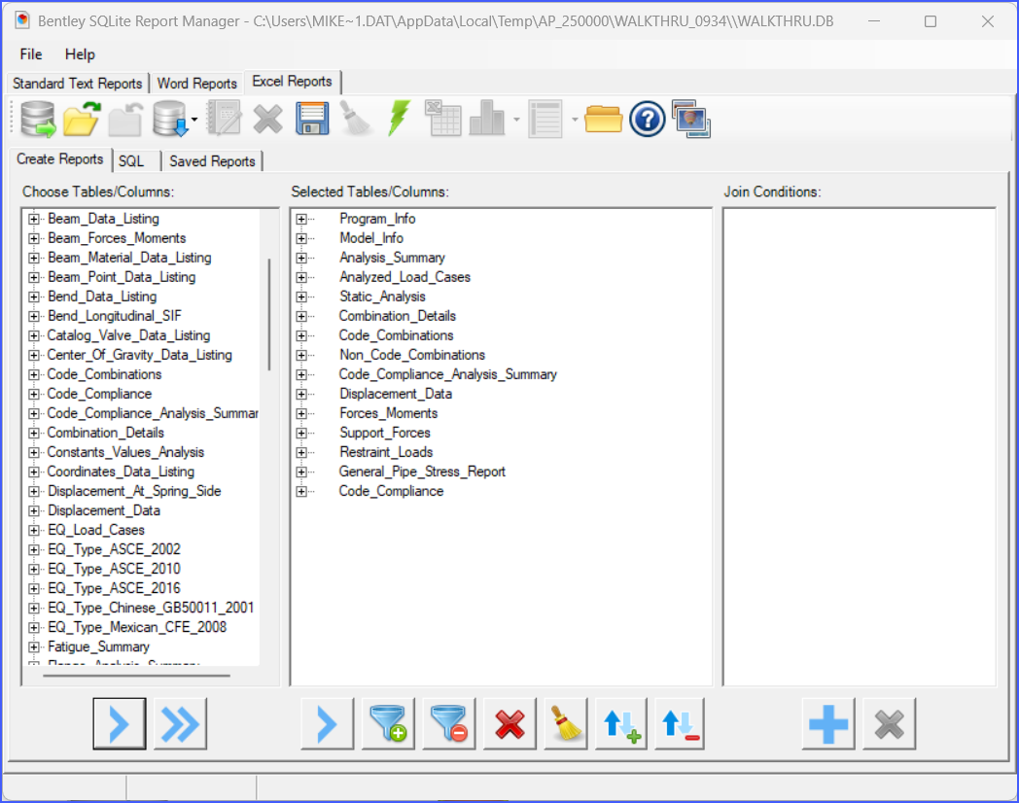The image size is (1019, 803).
Task: Switch to Standard Text Reports tab
Action: click(x=78, y=84)
